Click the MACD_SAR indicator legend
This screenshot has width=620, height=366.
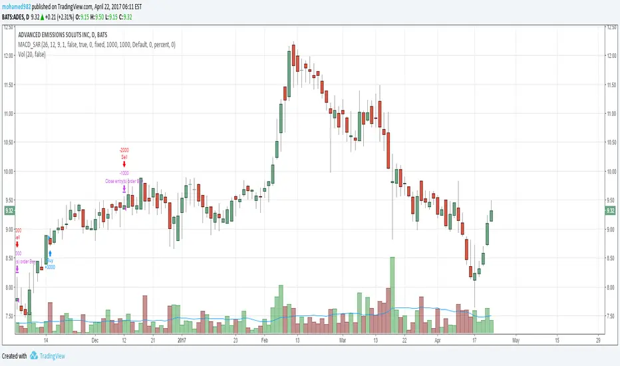click(97, 45)
